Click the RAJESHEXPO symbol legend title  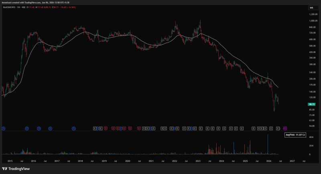click(x=8, y=7)
